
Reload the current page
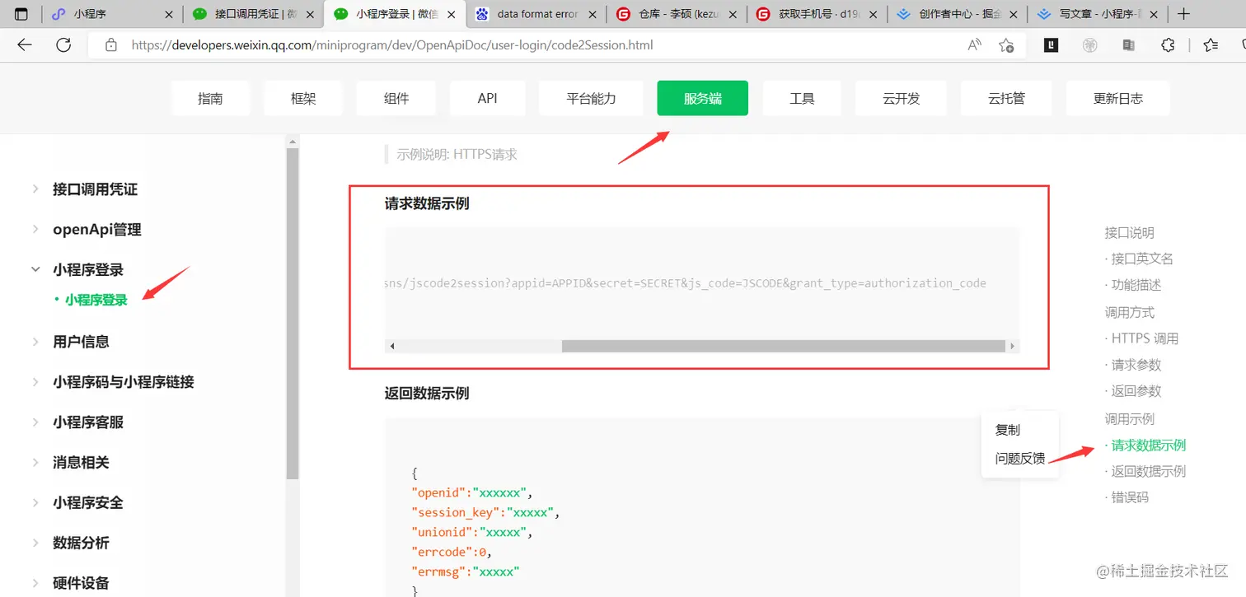click(63, 45)
